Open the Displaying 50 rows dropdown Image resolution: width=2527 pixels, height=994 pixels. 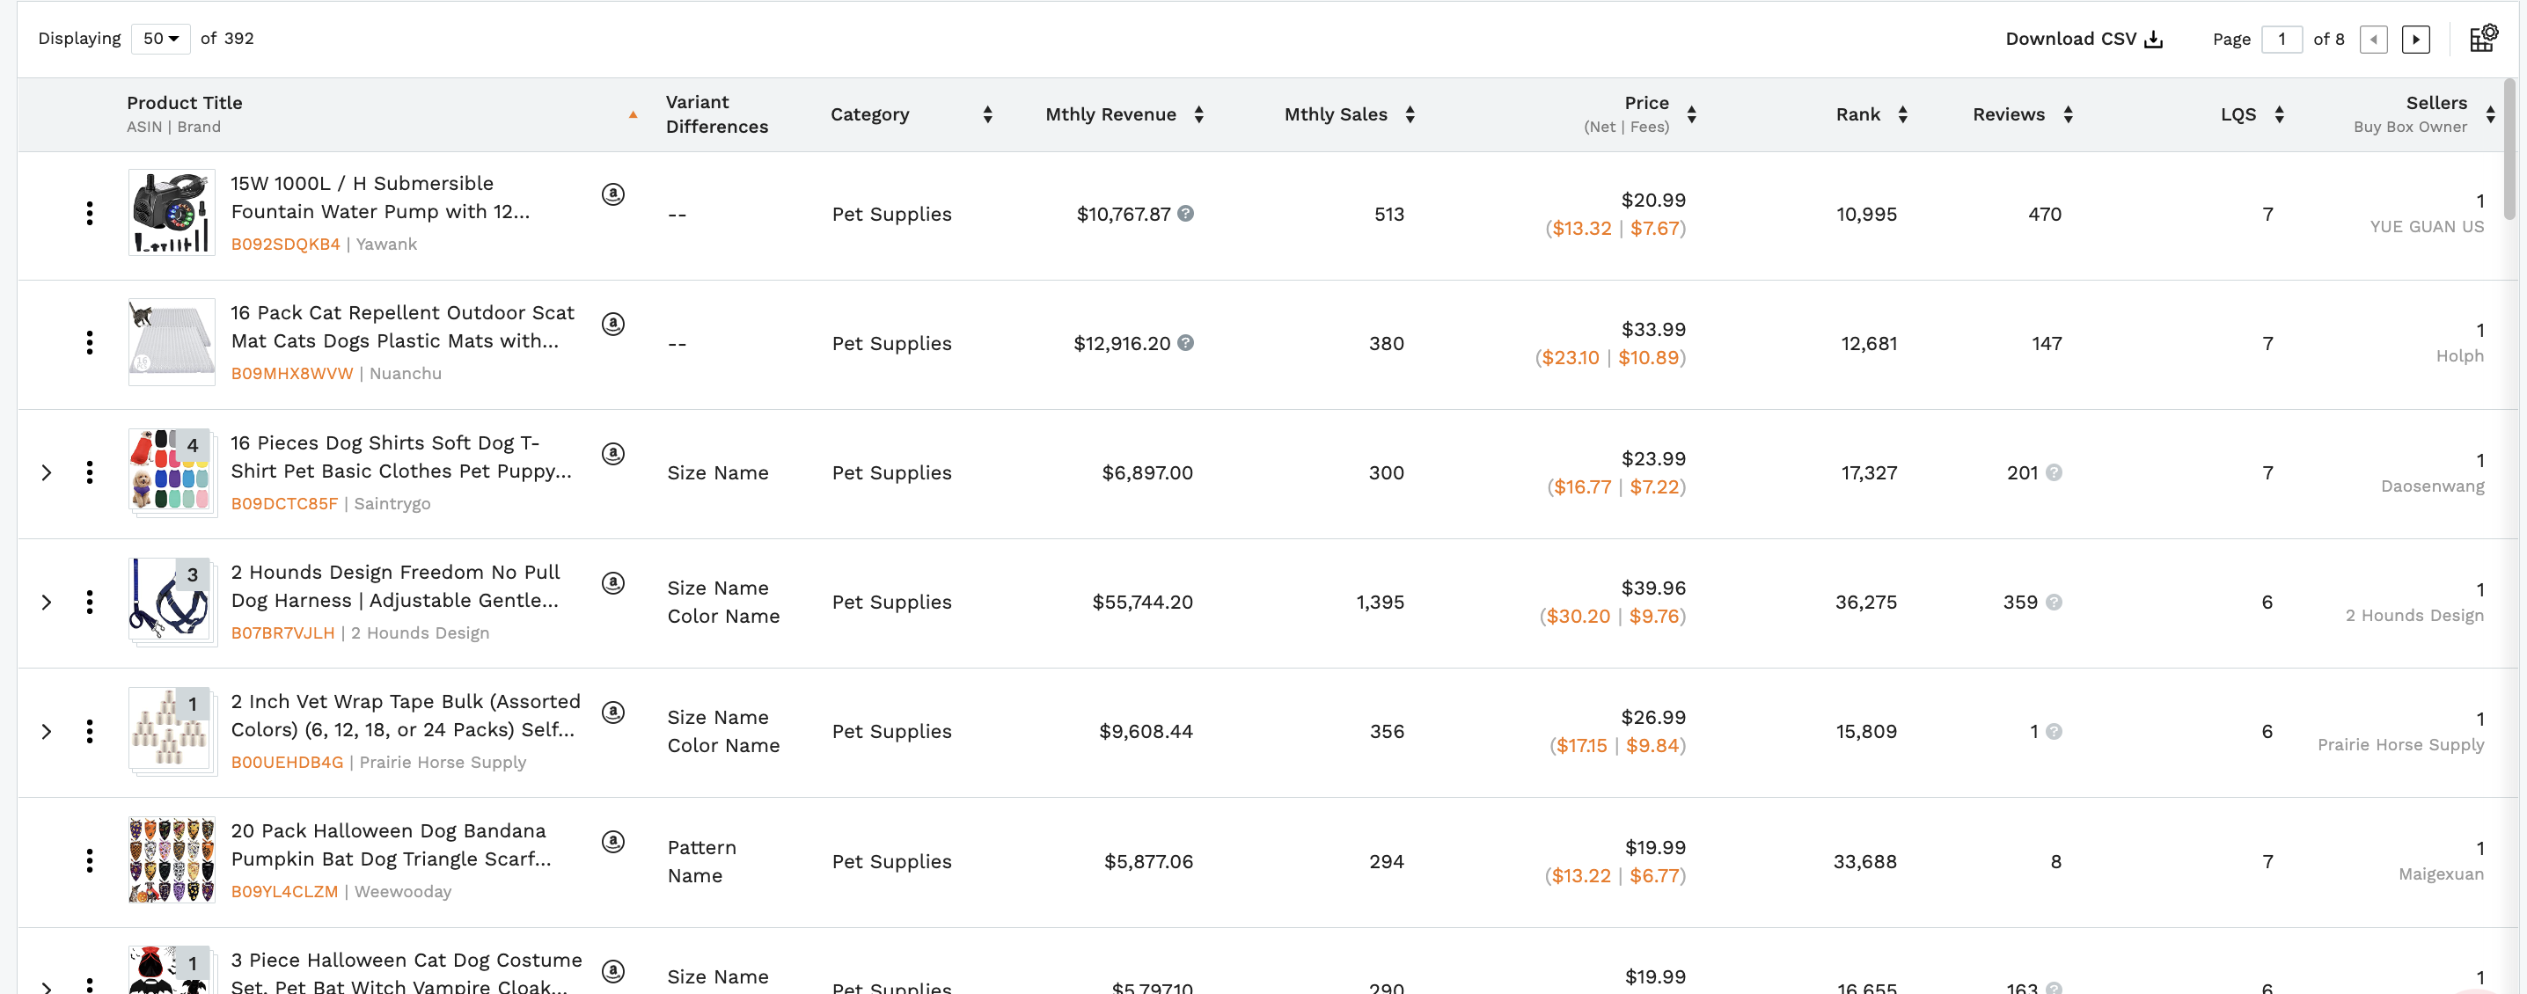(160, 38)
